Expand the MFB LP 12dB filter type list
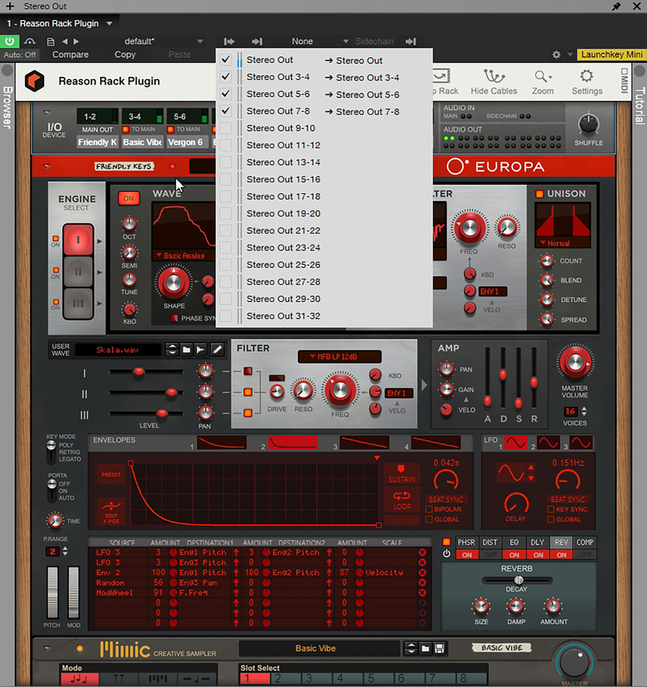The image size is (647, 687). coord(339,357)
